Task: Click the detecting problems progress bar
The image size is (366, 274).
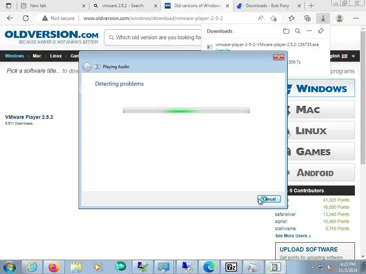Action: pyautogui.click(x=186, y=111)
